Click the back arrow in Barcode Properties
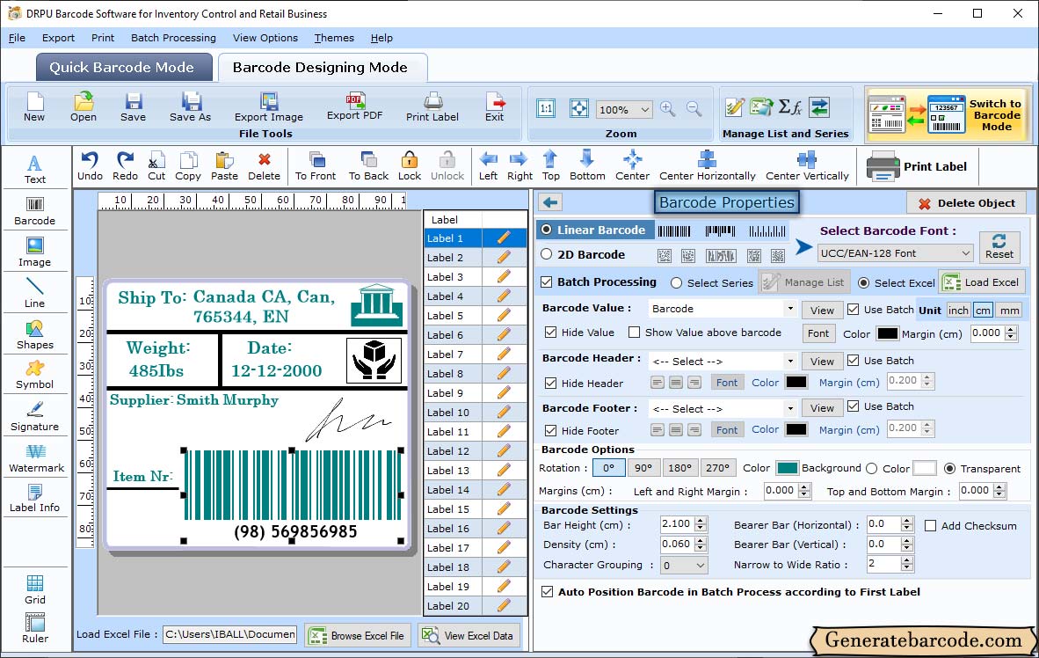The image size is (1039, 658). [550, 202]
